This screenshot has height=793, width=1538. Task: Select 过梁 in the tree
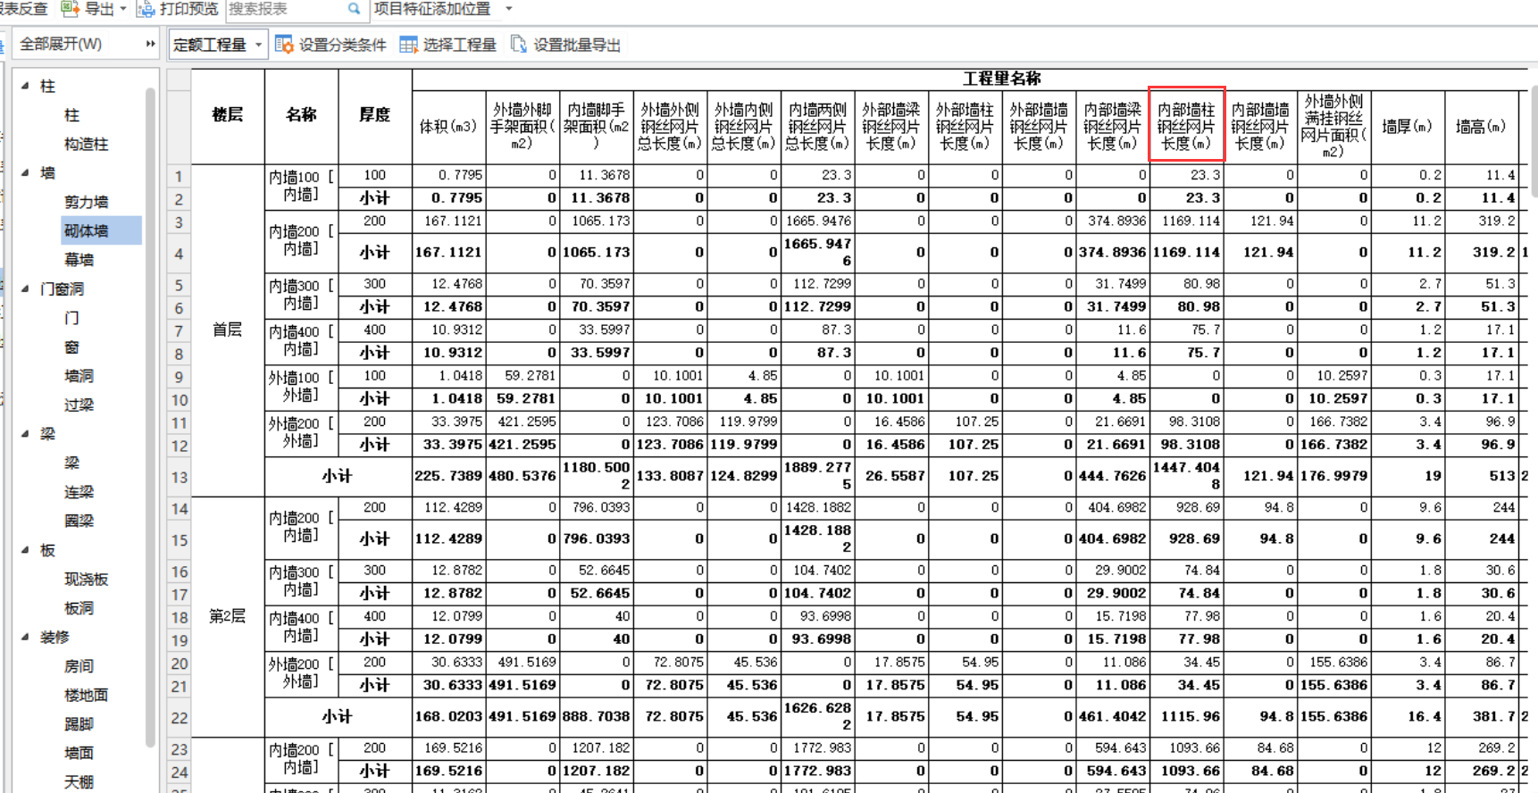point(79,405)
